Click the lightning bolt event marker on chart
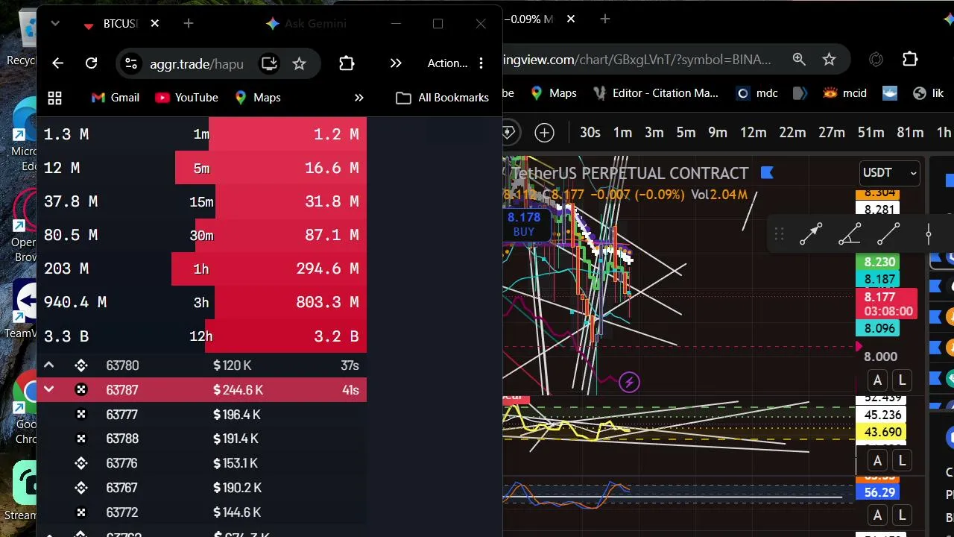 [x=629, y=383]
